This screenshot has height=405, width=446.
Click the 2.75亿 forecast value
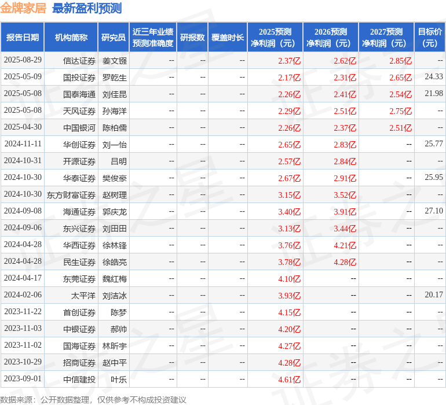click(x=400, y=111)
